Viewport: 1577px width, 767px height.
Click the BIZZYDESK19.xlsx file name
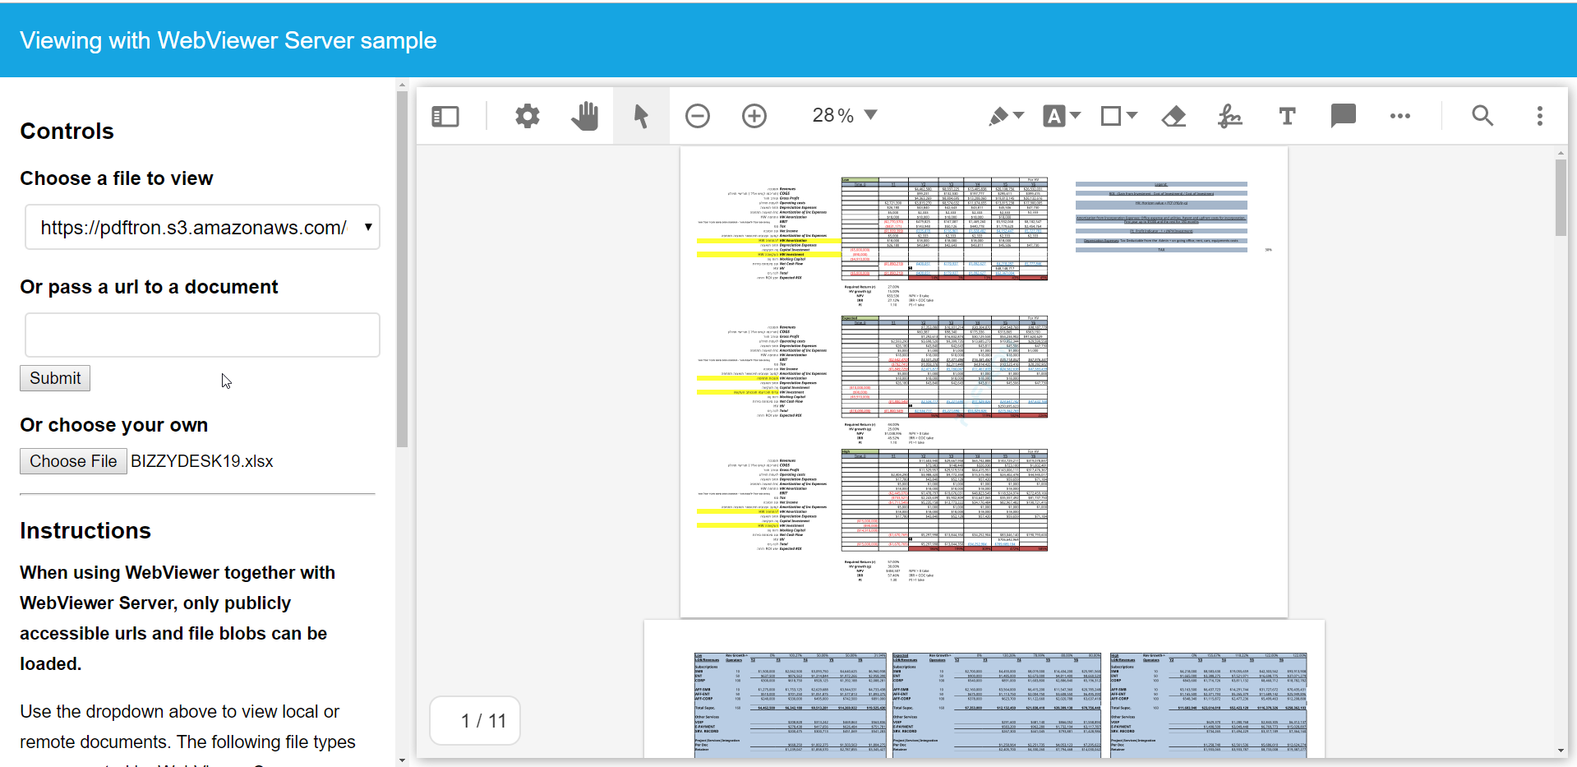tap(202, 461)
